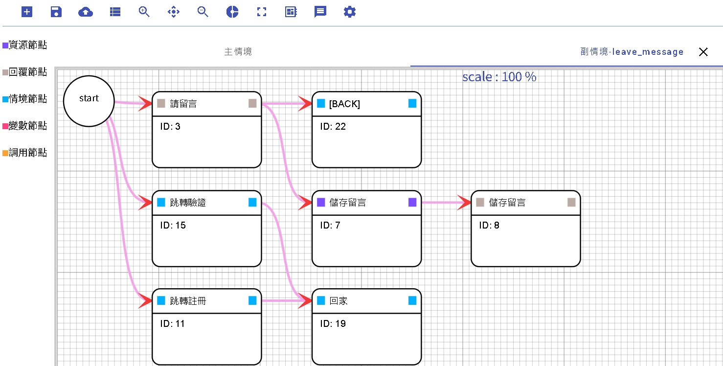Click the fullscreen brackets icon
Screen dimensions: 723x366
pos(262,12)
